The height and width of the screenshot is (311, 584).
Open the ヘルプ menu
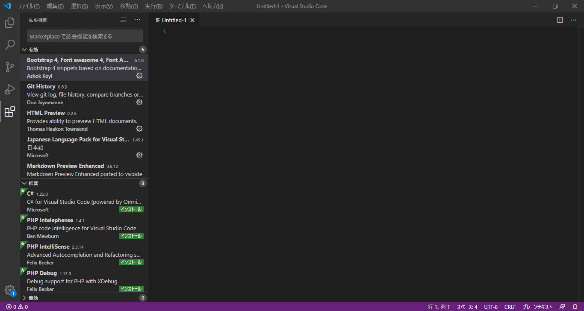213,6
